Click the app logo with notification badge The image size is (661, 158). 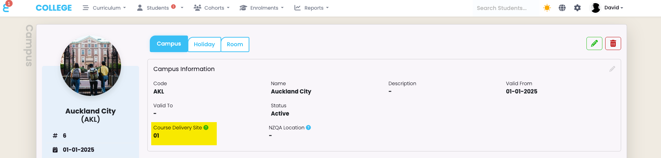tap(7, 7)
